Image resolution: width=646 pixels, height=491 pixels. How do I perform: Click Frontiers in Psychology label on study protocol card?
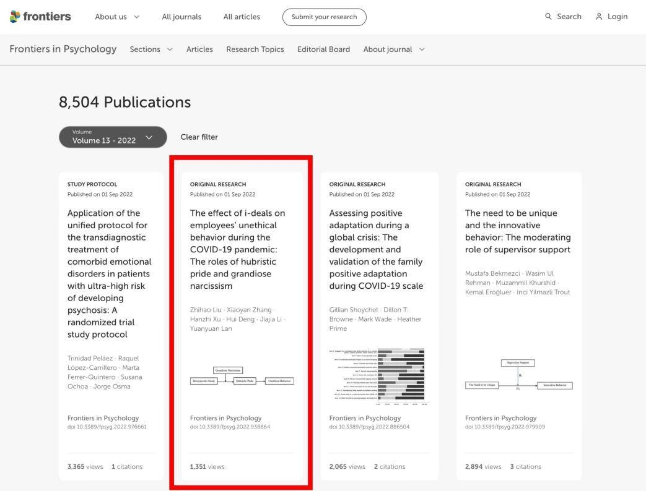pos(103,418)
